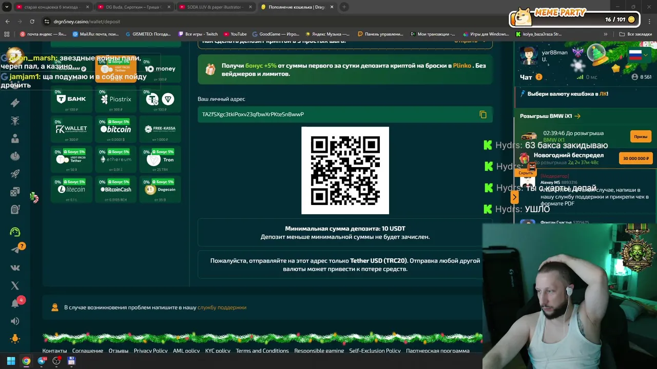Open the dice games sidebar icon
Image resolution: width=657 pixels, height=369 pixels.
[x=15, y=192]
